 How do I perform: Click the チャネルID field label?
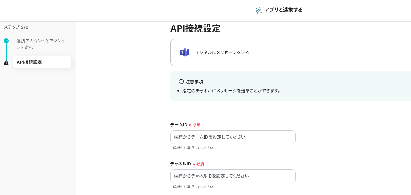coord(180,164)
